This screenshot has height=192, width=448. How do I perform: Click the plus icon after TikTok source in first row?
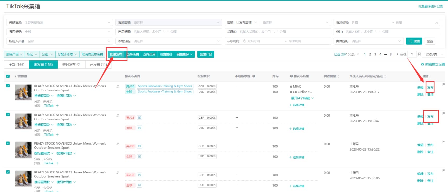[57, 106]
